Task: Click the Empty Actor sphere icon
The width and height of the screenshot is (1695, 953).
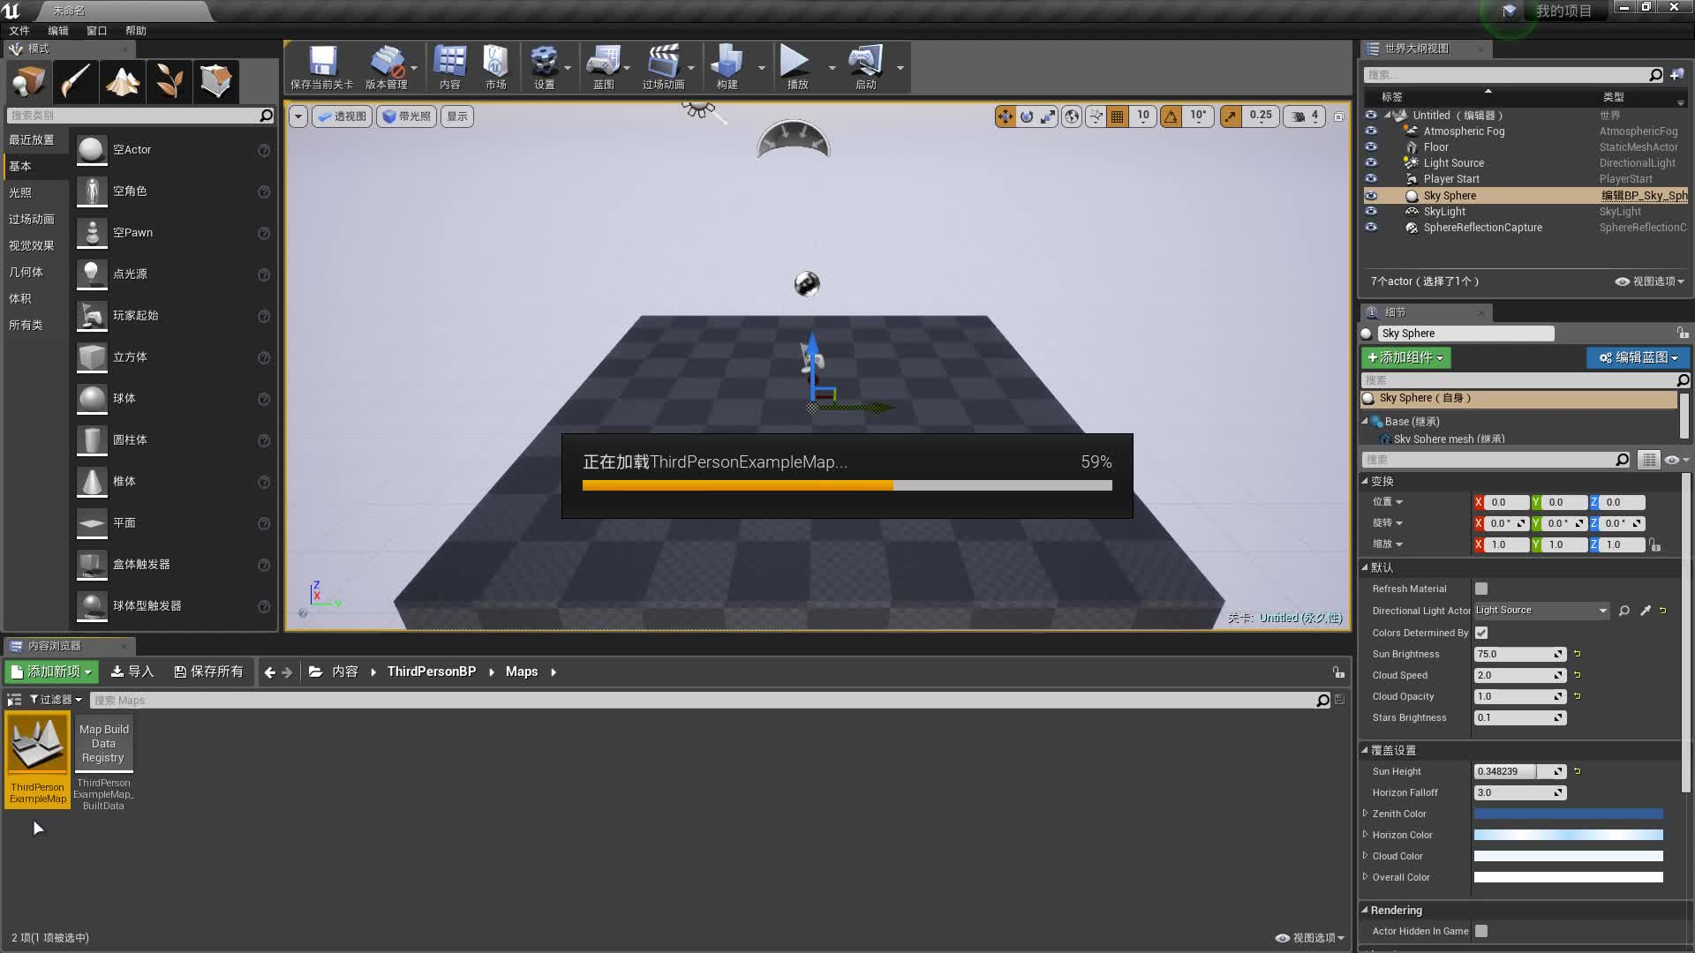Action: 92,150
